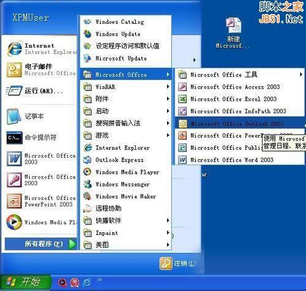This screenshot has width=306, height=291.
Task: Launch Microsoft Office Access 2003
Action: pyautogui.click(x=239, y=87)
